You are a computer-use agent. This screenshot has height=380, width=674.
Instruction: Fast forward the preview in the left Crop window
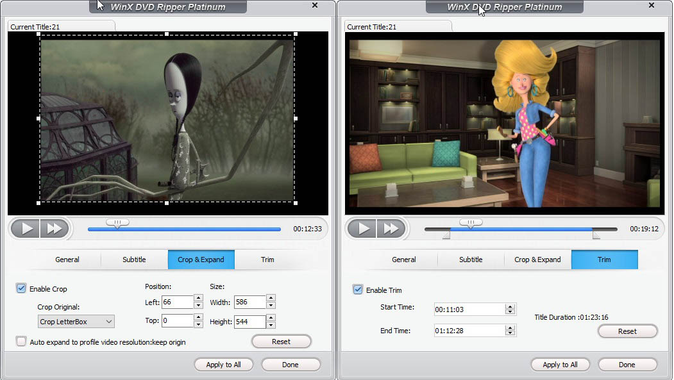[x=54, y=228]
